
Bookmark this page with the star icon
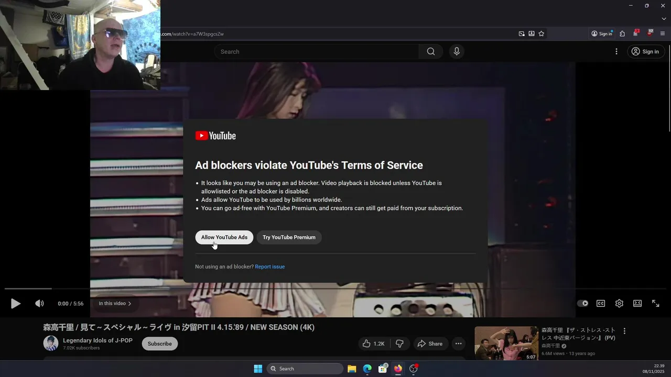click(x=542, y=34)
